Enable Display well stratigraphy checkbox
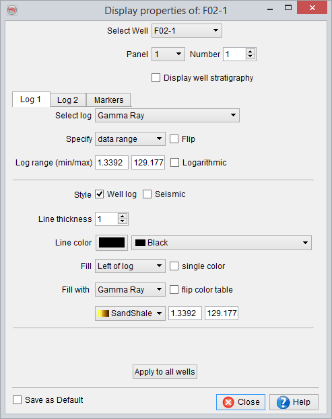Viewport: 332px width, 419px height. [156, 78]
